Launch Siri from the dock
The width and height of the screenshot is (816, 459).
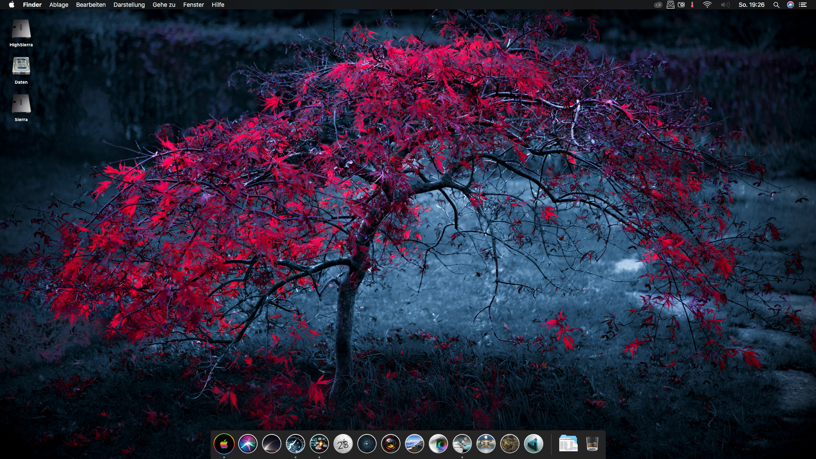(x=248, y=444)
